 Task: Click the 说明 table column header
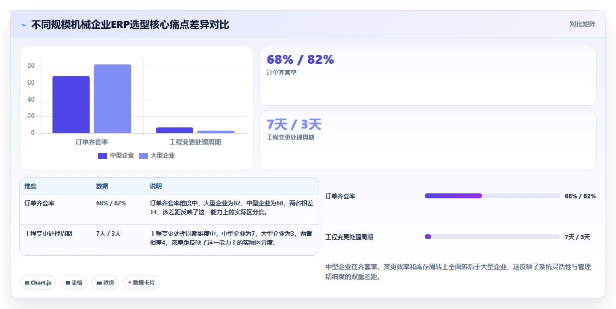[x=156, y=186]
